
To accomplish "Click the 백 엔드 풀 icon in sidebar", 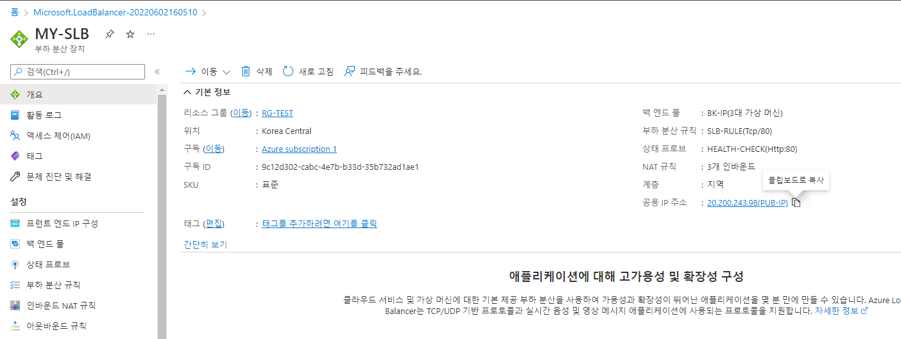I will 16,244.
